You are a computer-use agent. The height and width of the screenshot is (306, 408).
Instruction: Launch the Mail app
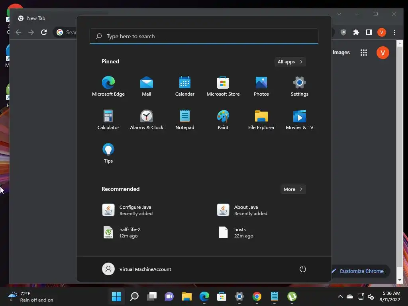pyautogui.click(x=147, y=86)
